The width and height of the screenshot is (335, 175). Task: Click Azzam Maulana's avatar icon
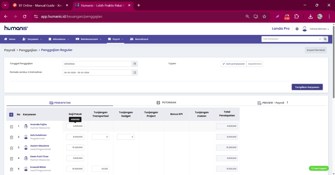(x=26, y=148)
